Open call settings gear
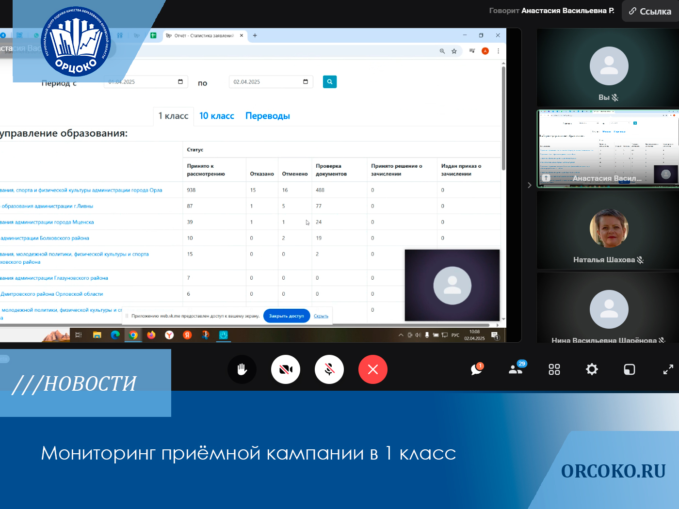Viewport: 679px width, 509px height. pyautogui.click(x=592, y=369)
